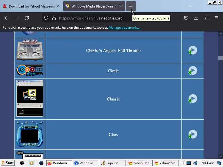
Task: Click the dark round quick launch icon
Action: coord(41,163)
